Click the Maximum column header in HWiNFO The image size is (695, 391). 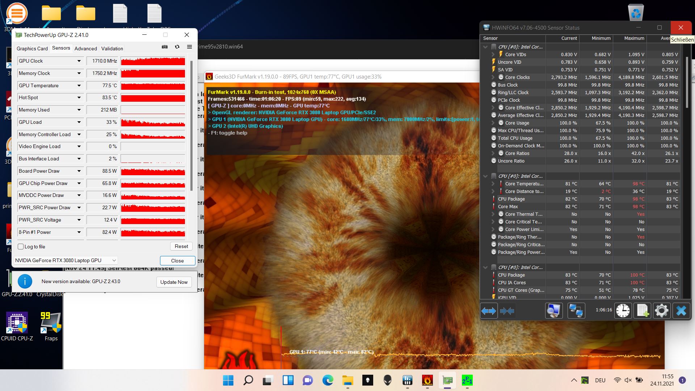[630, 38]
